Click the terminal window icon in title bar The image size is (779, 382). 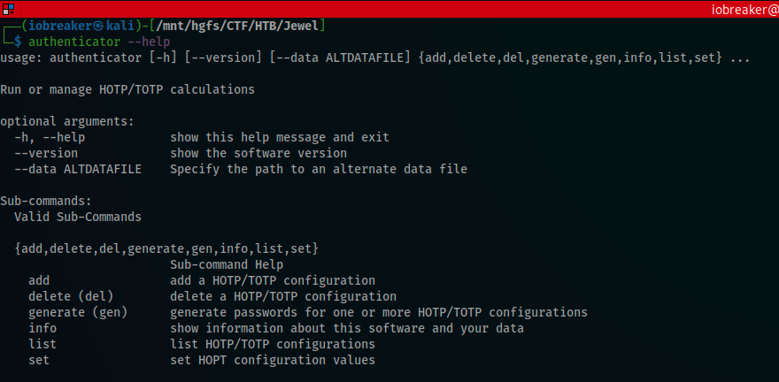(x=9, y=9)
